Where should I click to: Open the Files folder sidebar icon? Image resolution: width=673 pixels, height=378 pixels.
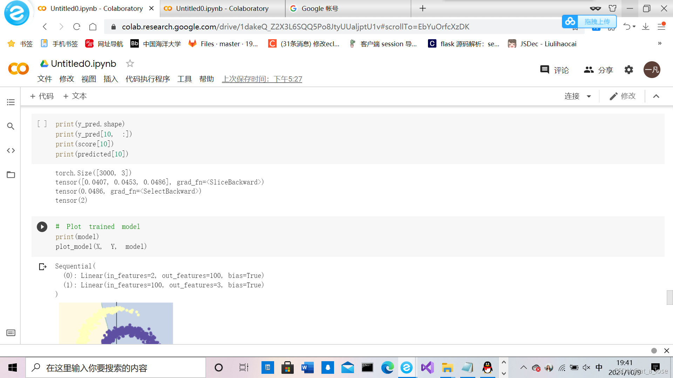[x=11, y=175]
